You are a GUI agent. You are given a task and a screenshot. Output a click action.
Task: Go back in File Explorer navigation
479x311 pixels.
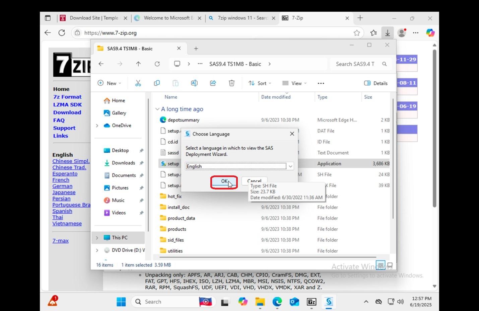tap(101, 64)
